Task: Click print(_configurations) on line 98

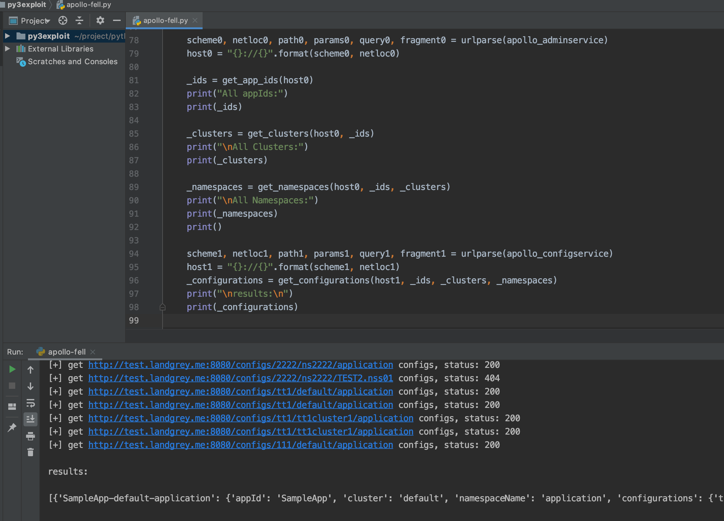Action: tap(242, 307)
